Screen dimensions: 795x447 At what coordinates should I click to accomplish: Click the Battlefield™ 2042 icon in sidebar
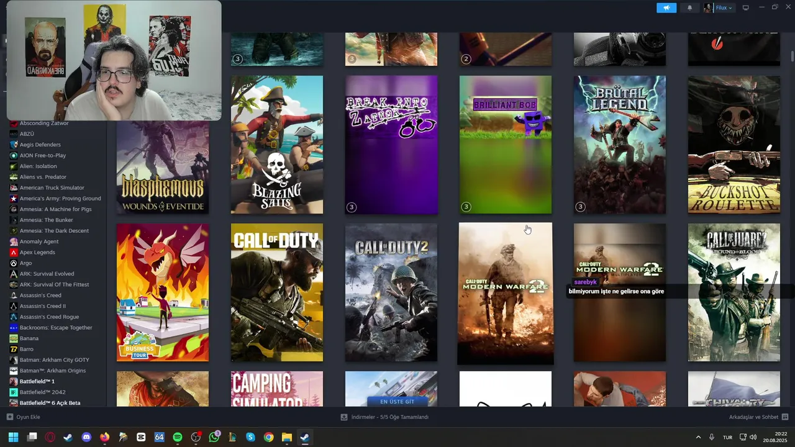click(14, 392)
